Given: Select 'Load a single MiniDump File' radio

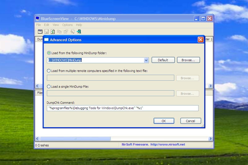Looking at the screenshot, I should [x=49, y=87].
